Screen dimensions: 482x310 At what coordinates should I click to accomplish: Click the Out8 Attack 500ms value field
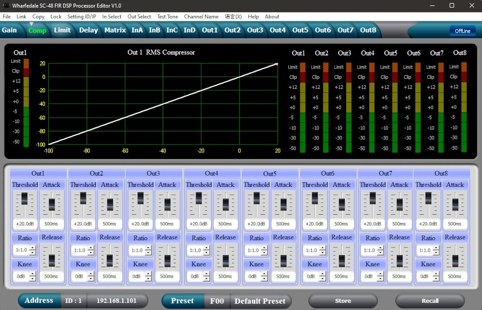[x=455, y=224]
